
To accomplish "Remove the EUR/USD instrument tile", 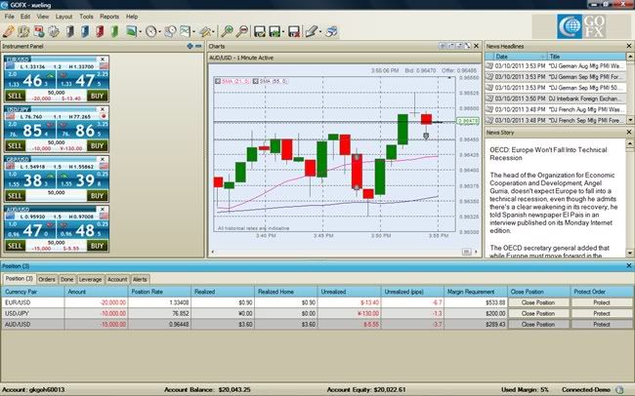I will coord(103,60).
